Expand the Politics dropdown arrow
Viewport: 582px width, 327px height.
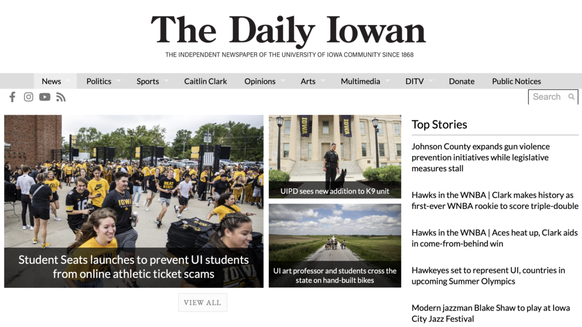(x=119, y=81)
